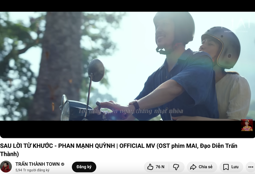Image resolution: width=255 pixels, height=174 pixels.
Task: Click the share arrow icon
Action: tap(193, 167)
